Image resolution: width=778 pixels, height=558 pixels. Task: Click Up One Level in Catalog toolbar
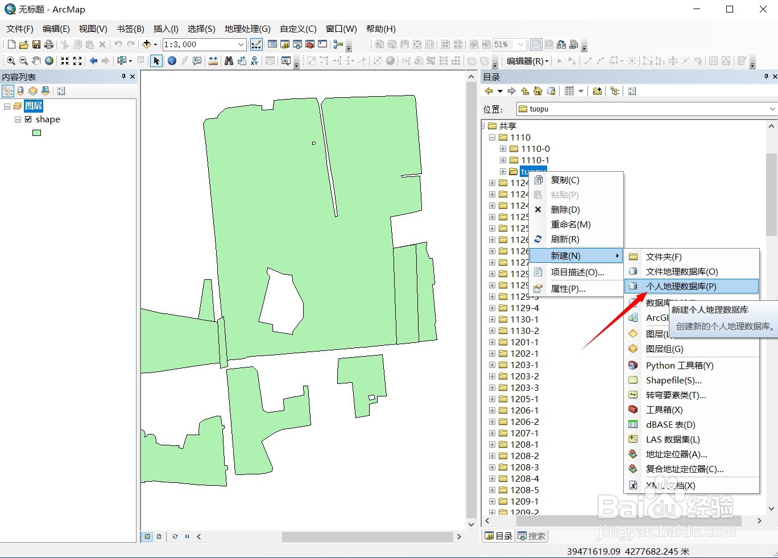(524, 91)
